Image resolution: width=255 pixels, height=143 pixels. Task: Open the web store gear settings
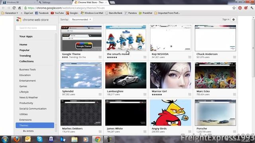pyautogui.click(x=233, y=19)
